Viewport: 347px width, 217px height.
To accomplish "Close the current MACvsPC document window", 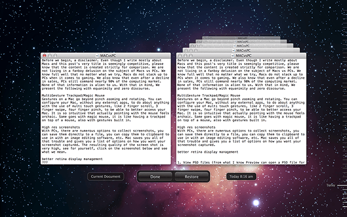I will pos(45,56).
